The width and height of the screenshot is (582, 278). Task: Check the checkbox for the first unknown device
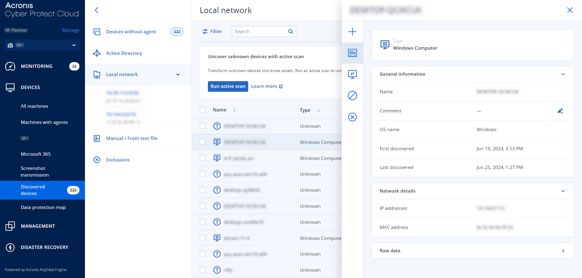point(202,126)
